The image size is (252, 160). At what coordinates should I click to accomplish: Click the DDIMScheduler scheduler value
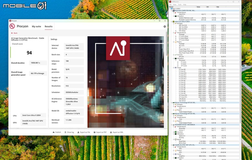(x=74, y=92)
